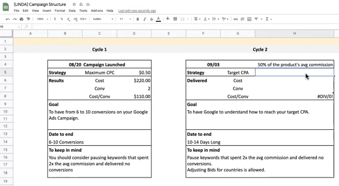339x186 pixels.
Task: Insert a comment
Action: point(243,19)
